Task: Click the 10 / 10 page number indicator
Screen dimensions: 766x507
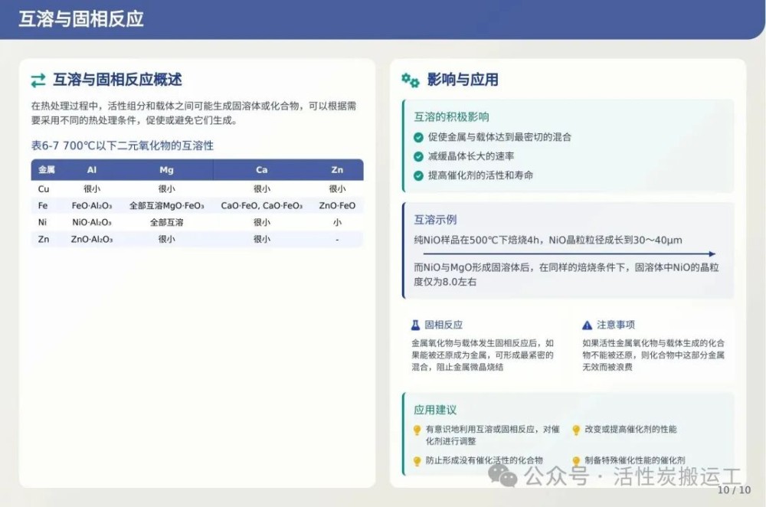Action: tap(734, 490)
